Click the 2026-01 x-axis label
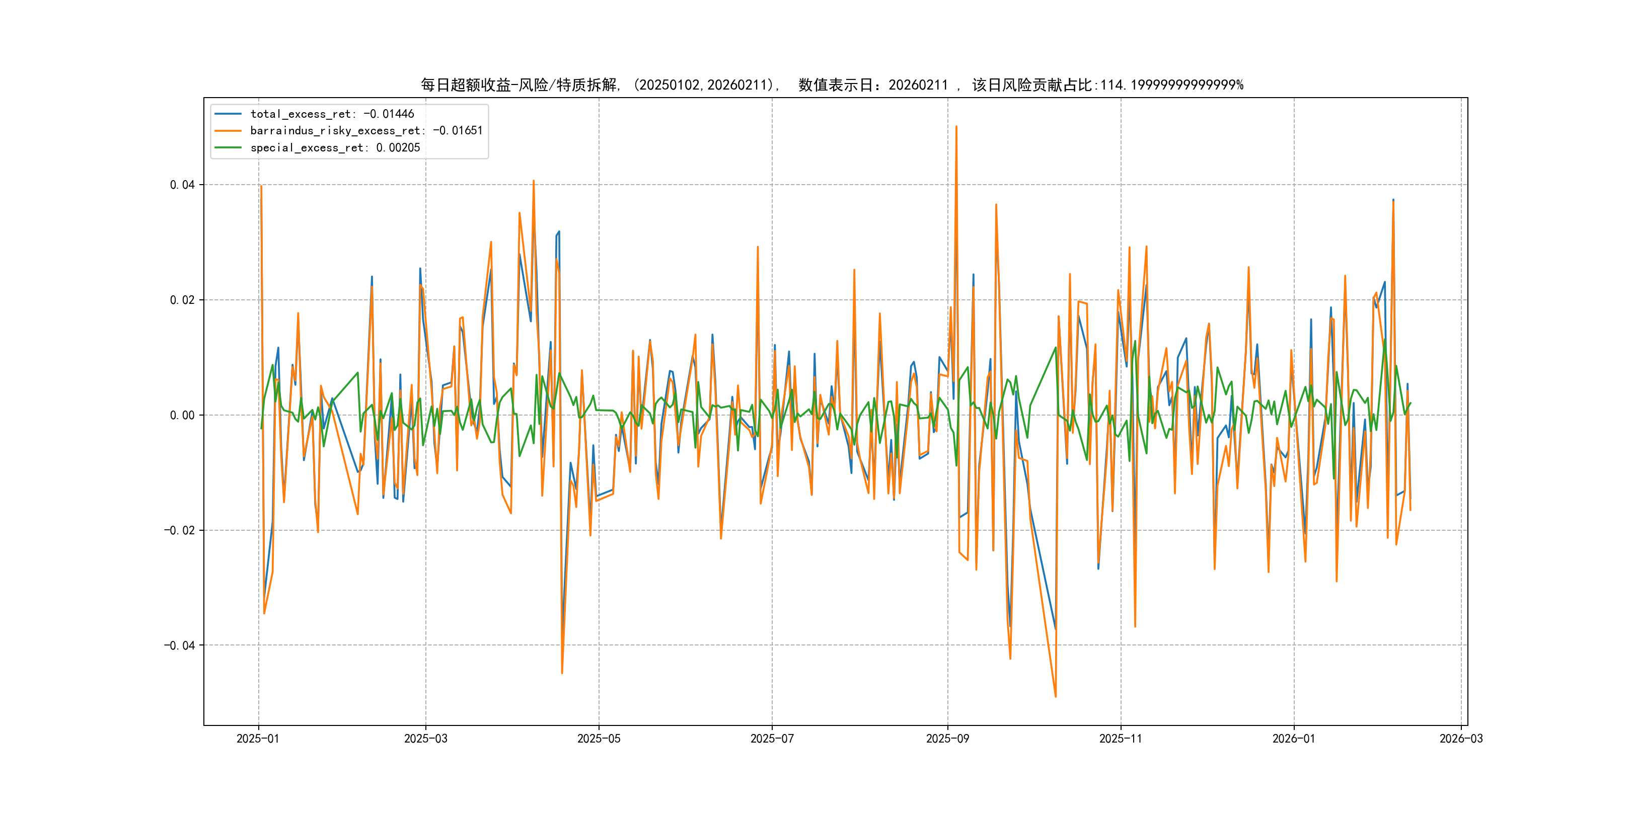The image size is (1631, 815). [x=1294, y=739]
